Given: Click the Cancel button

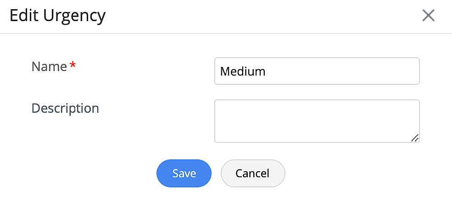Looking at the screenshot, I should [x=252, y=174].
